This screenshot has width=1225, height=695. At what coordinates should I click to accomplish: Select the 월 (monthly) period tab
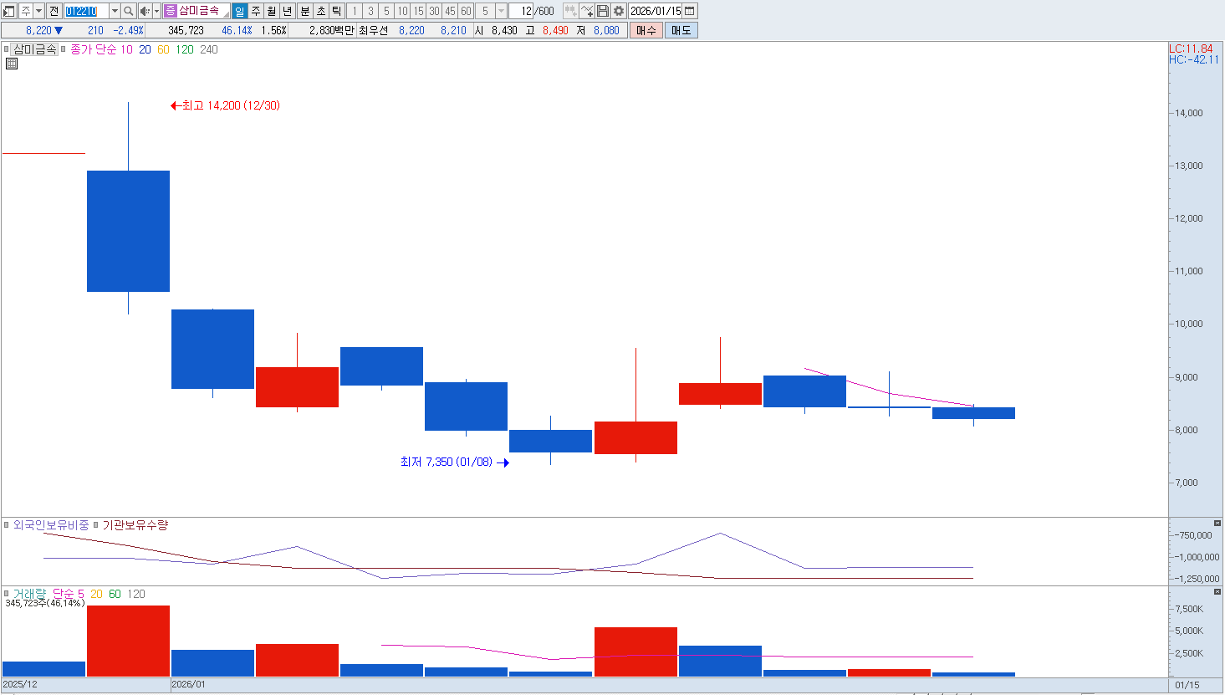[272, 11]
